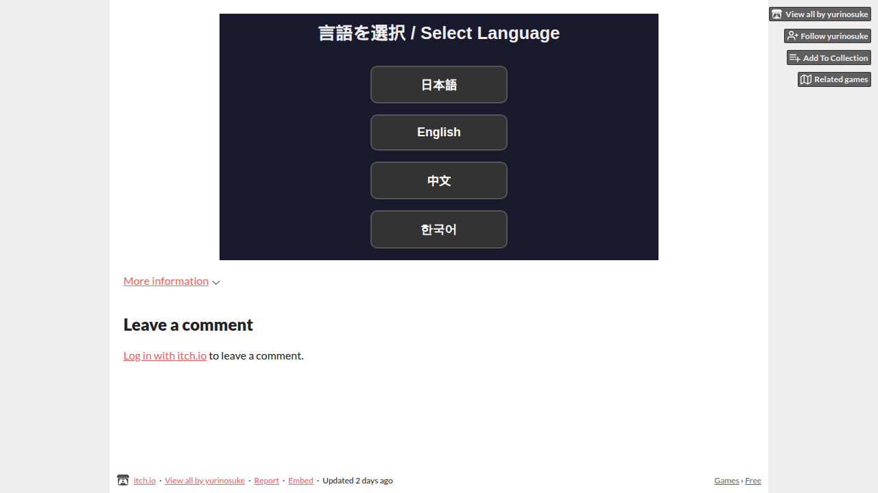Select the 中文 language button
The image size is (878, 493).
[439, 181]
